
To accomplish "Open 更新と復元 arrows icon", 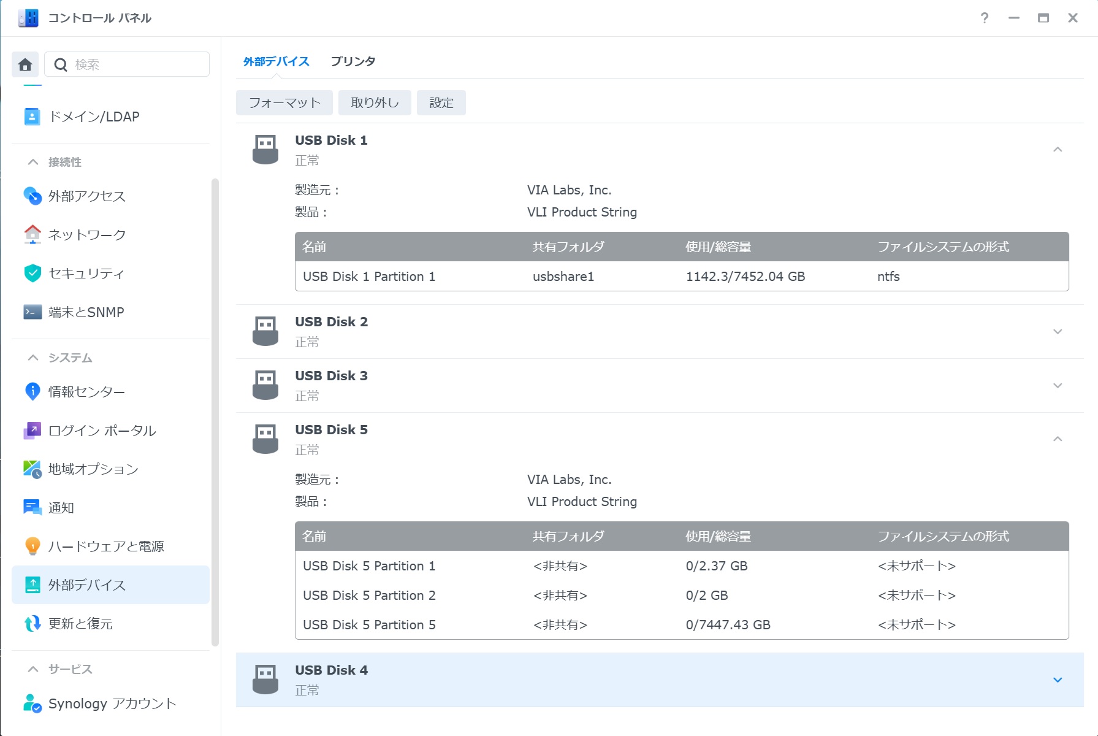I will point(32,624).
